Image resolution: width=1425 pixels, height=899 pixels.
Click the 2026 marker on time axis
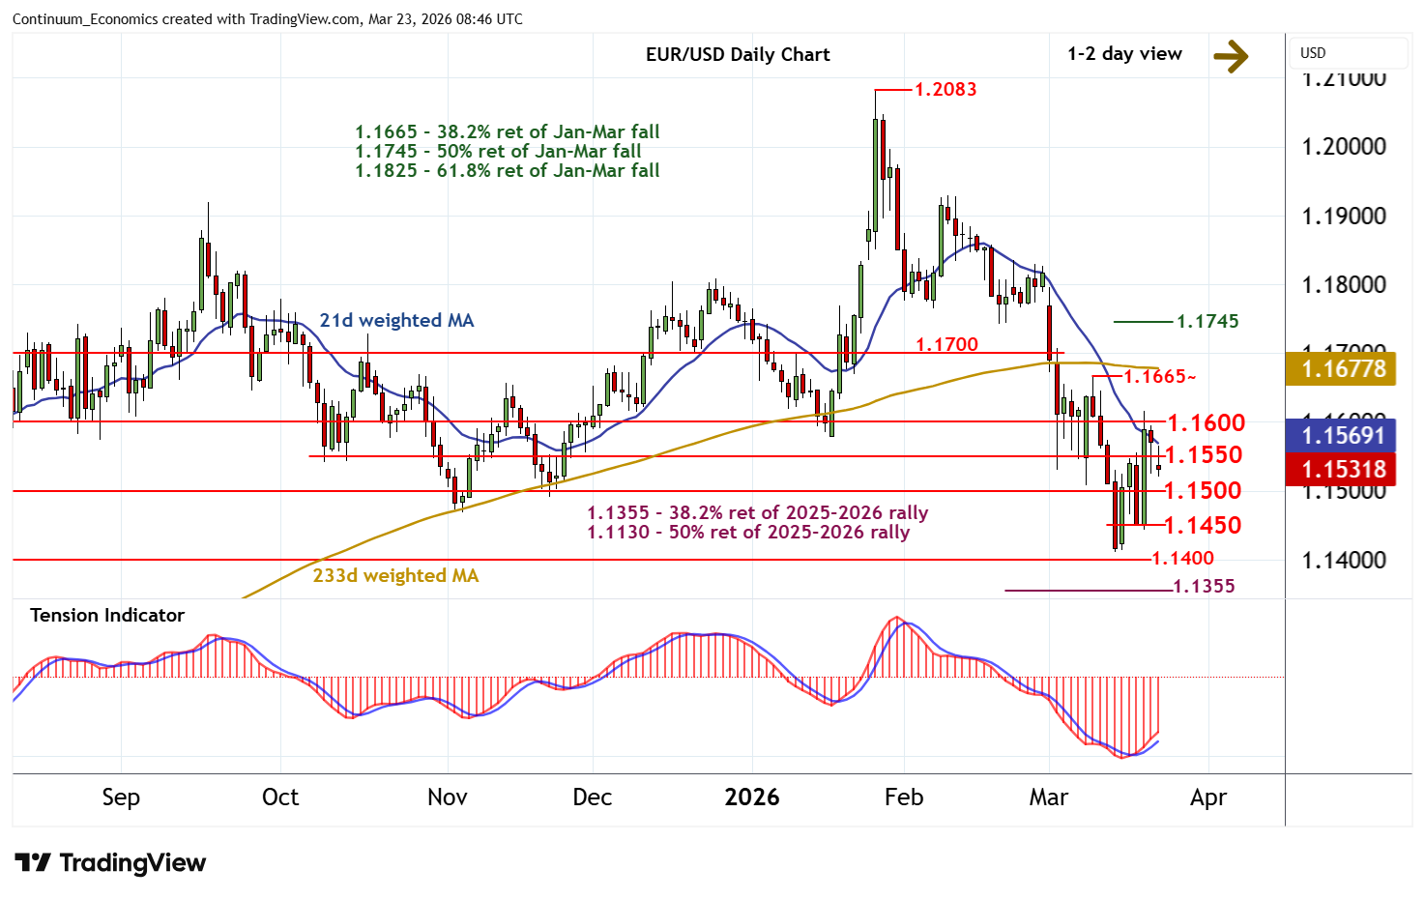(751, 797)
